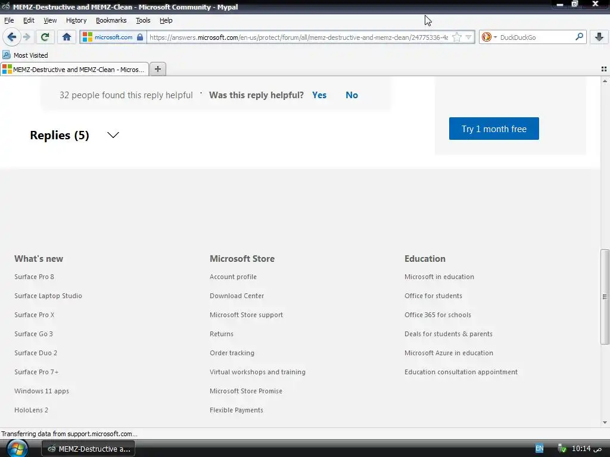Click the Try 1 month free button
This screenshot has height=457, width=610.
(x=494, y=129)
